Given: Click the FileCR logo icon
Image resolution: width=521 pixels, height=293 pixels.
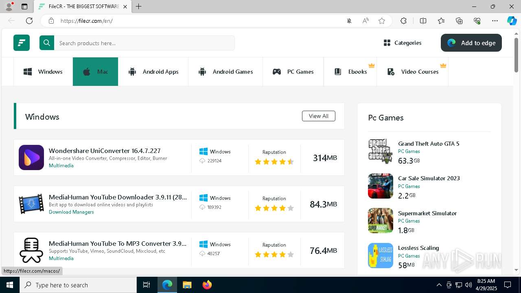Looking at the screenshot, I should pyautogui.click(x=22, y=43).
